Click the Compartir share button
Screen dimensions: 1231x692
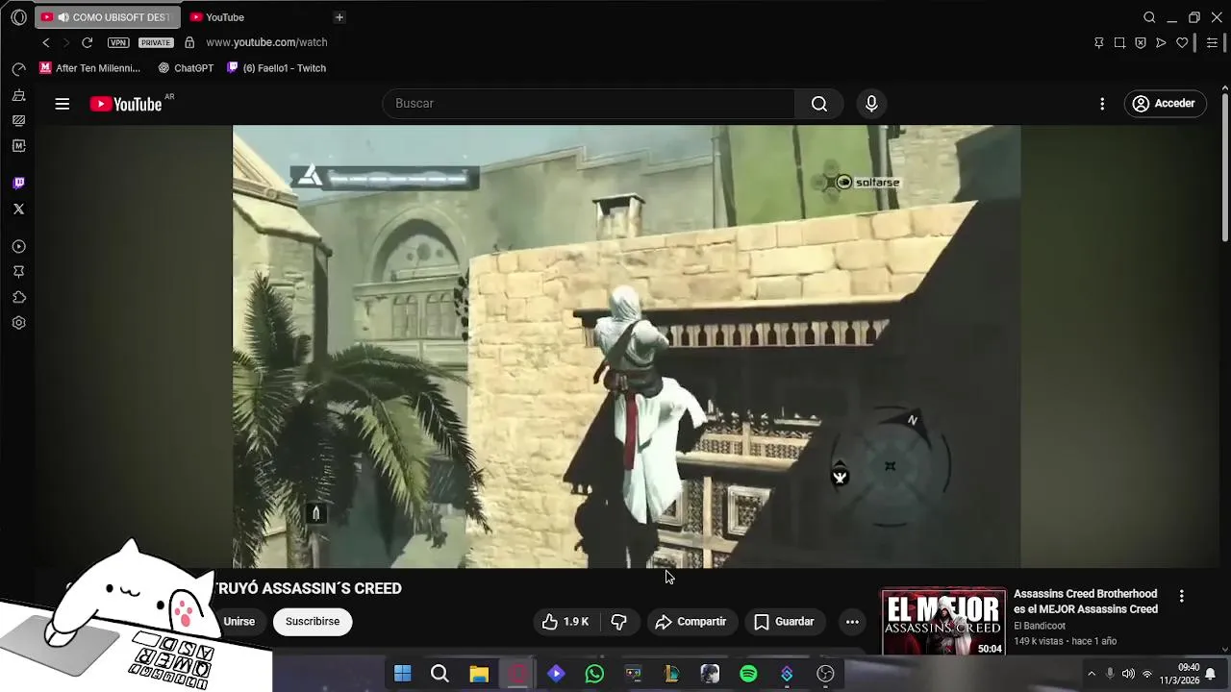pos(691,622)
